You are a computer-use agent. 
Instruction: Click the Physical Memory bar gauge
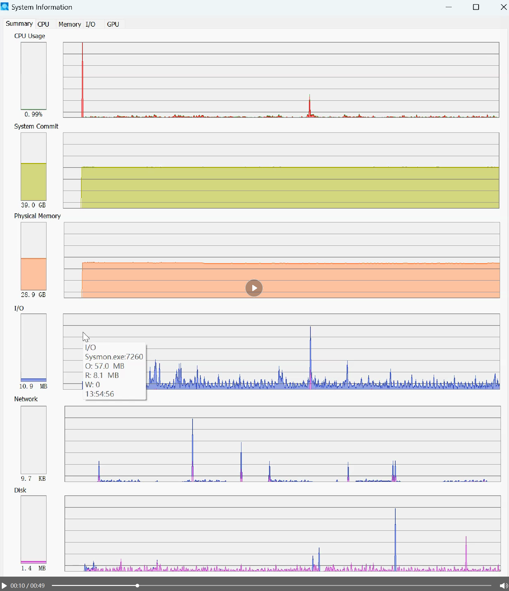point(34,256)
